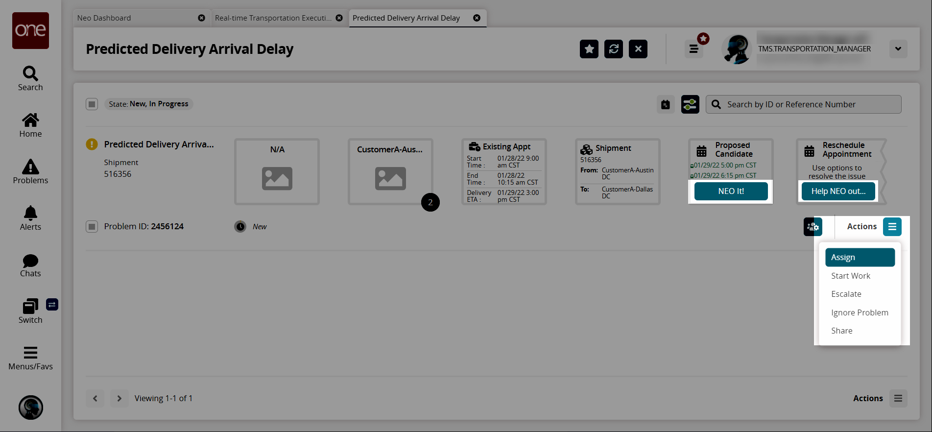
Task: Open the CustomerA-Aus... image thumbnail card
Action: 390,171
